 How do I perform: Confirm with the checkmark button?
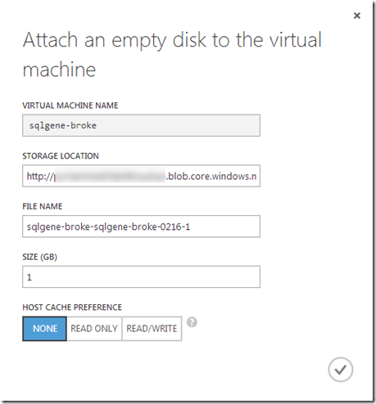click(x=341, y=370)
